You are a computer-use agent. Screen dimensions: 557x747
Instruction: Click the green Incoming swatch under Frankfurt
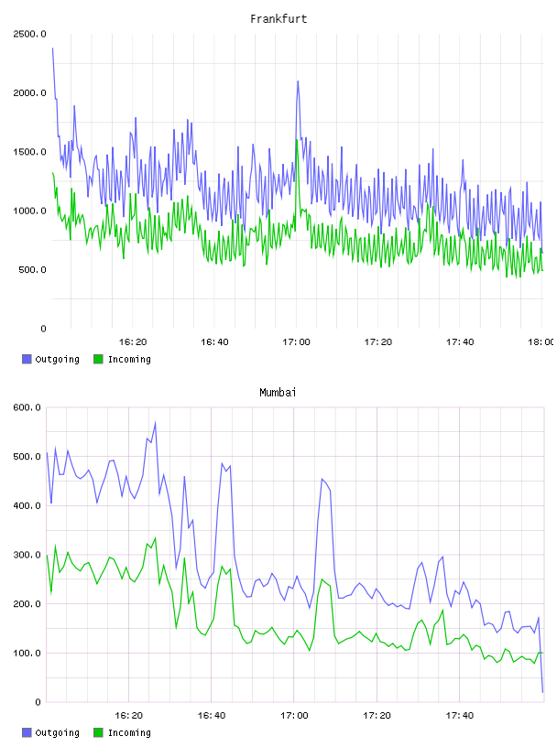[x=98, y=359]
